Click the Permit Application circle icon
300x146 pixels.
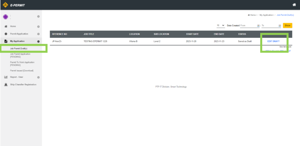click(6, 34)
